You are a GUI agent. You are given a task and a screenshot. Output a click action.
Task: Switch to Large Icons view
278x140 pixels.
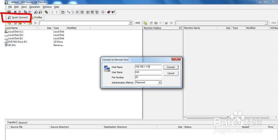(x=69, y=12)
